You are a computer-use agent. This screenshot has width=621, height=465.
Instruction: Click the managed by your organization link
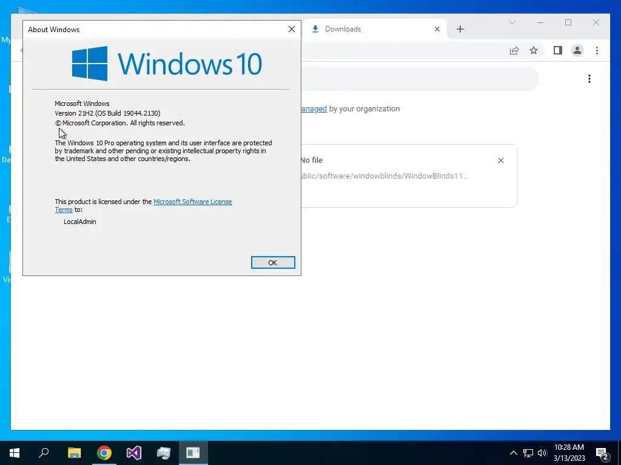pos(314,109)
